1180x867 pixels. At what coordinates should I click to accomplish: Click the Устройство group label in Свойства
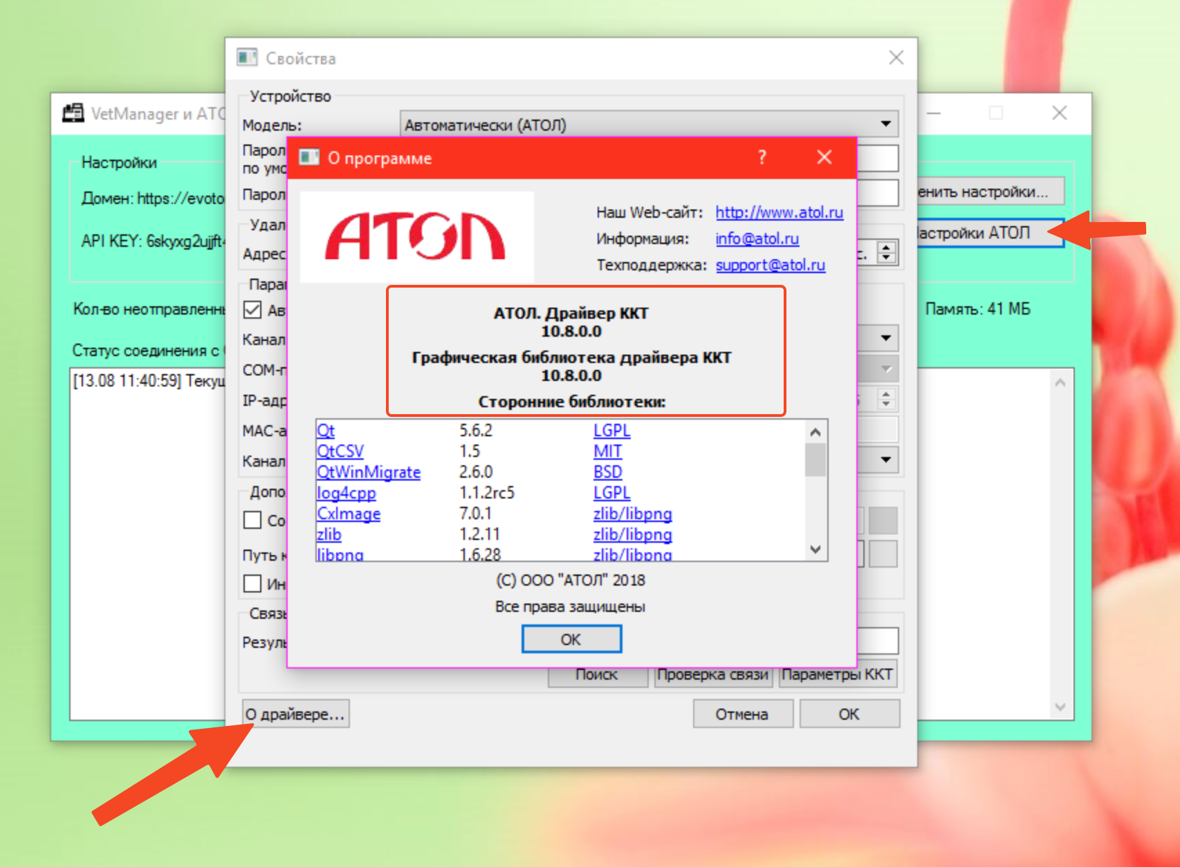[291, 96]
